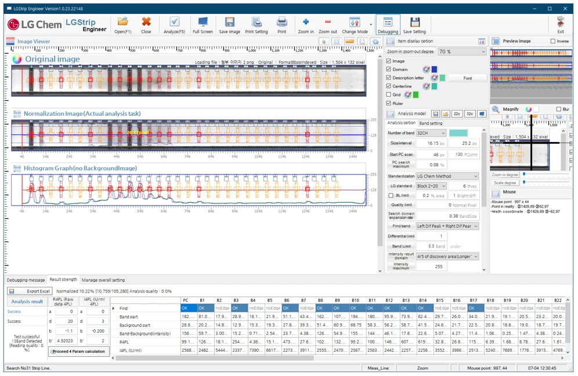Save the analysis model with floppy icon
Viewport: 578px width, 376px height.
tap(435, 114)
